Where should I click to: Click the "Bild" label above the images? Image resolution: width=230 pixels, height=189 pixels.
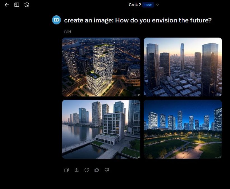point(67,32)
